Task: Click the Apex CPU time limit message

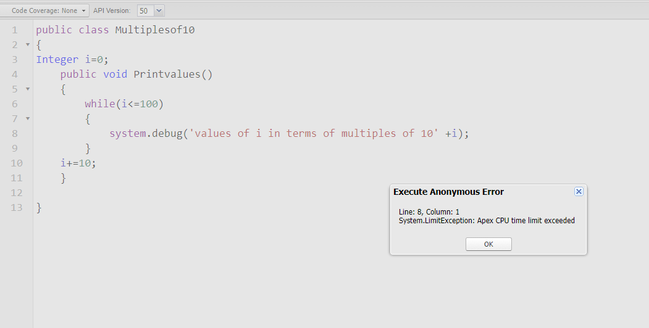Action: pos(487,221)
